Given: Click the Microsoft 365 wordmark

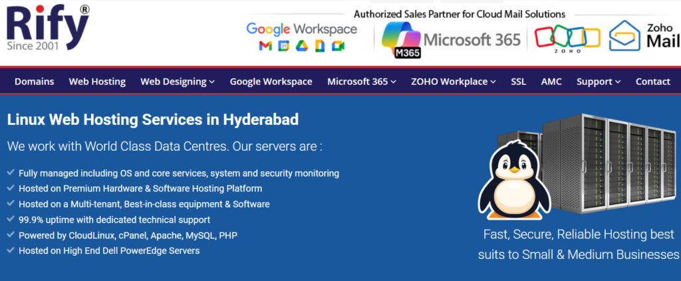Looking at the screenshot, I should point(472,40).
